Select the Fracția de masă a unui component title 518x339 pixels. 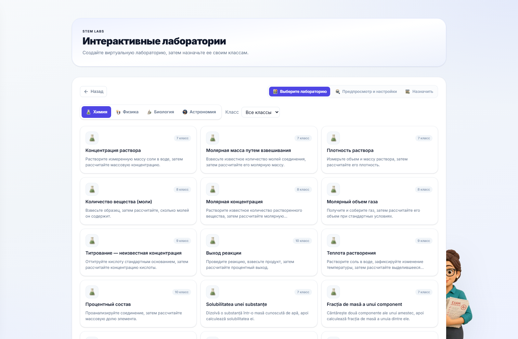[365, 304]
